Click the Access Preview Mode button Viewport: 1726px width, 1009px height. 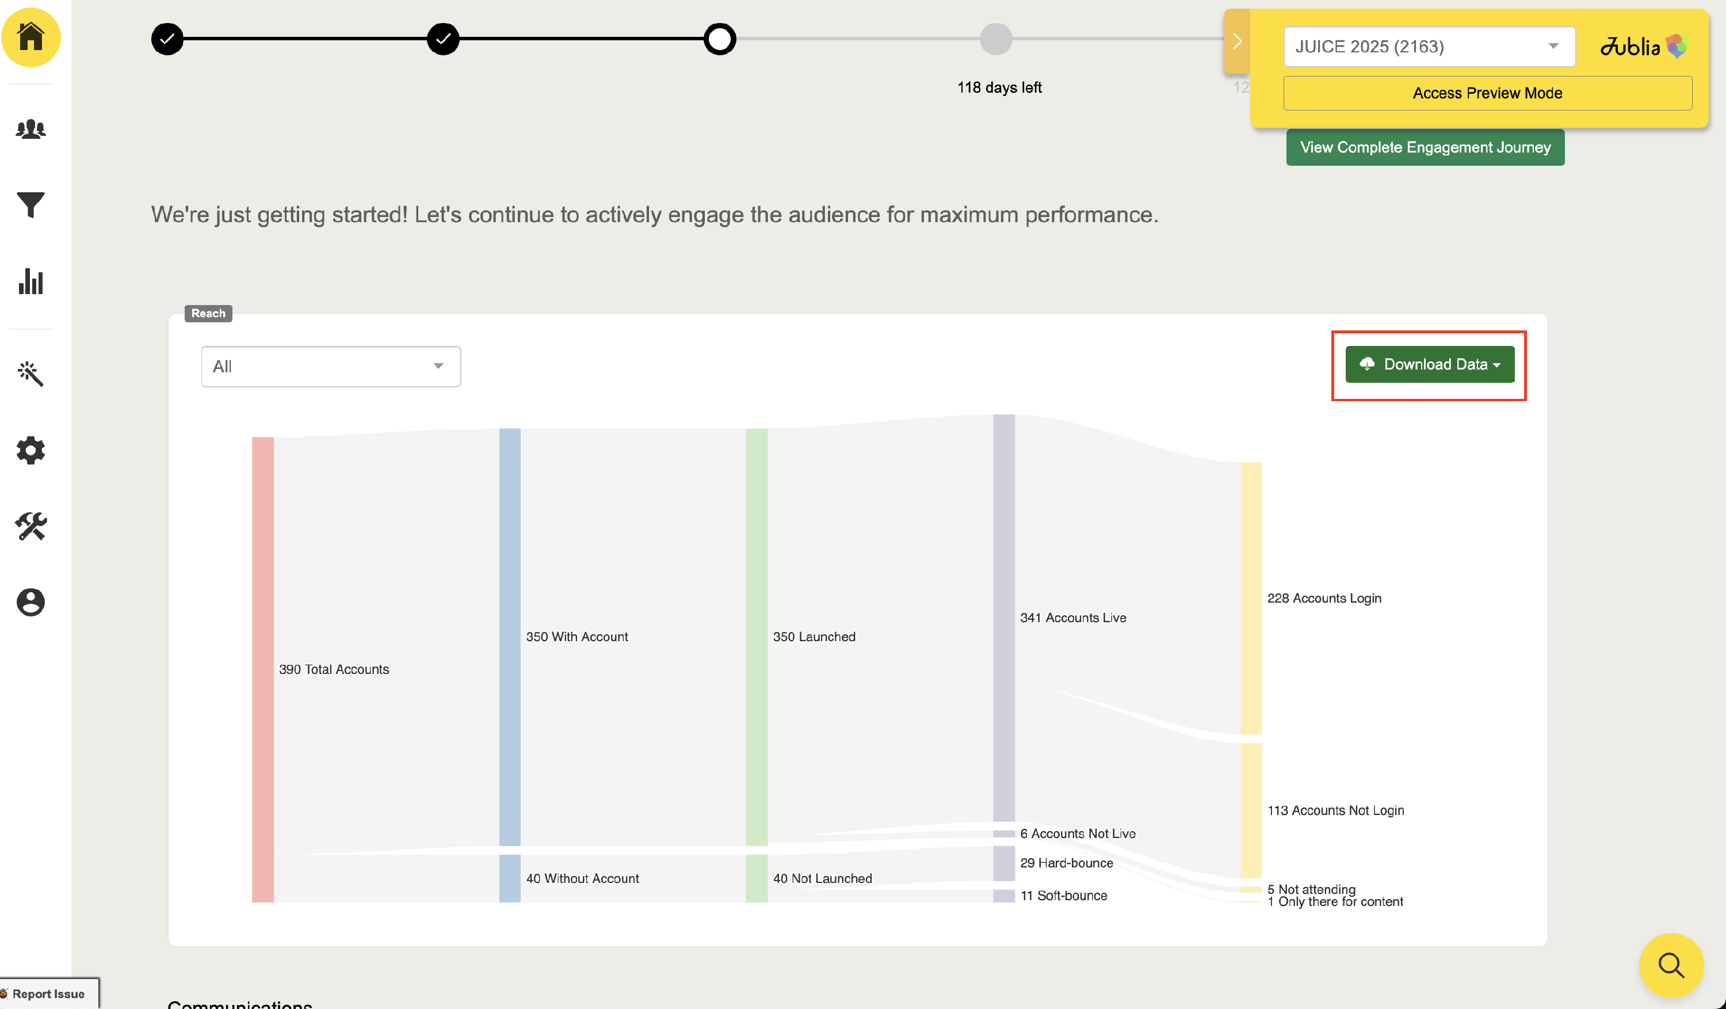[1487, 93]
